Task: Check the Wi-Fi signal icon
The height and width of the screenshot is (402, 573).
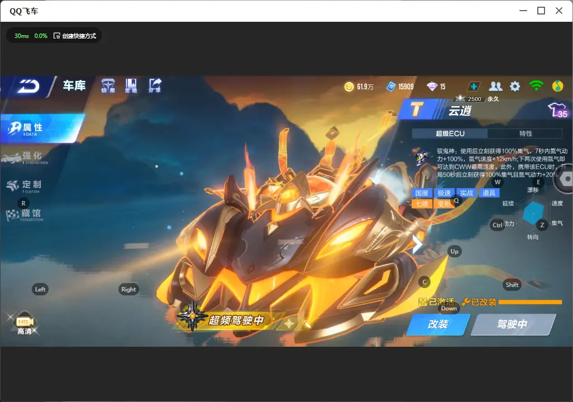Action: (536, 86)
